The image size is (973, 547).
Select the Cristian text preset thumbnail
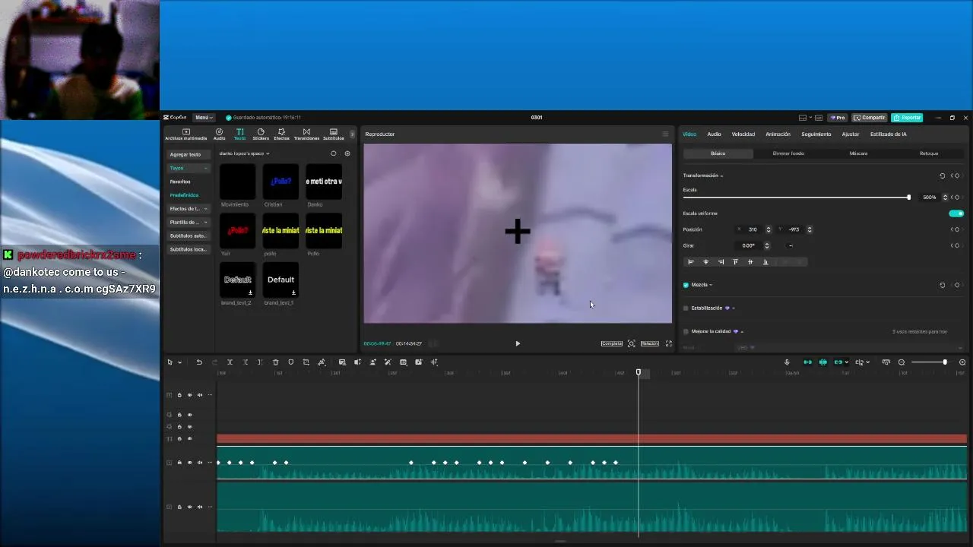coord(280,182)
